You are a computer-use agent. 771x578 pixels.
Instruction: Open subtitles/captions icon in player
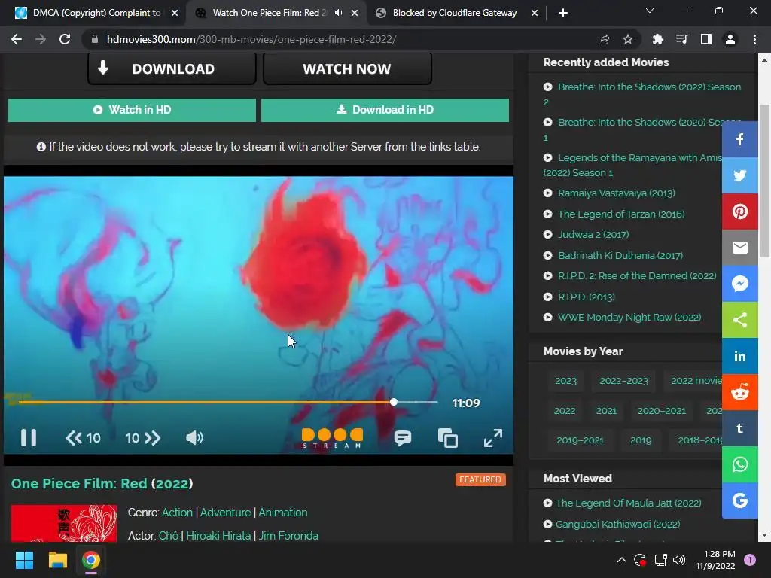pos(403,437)
